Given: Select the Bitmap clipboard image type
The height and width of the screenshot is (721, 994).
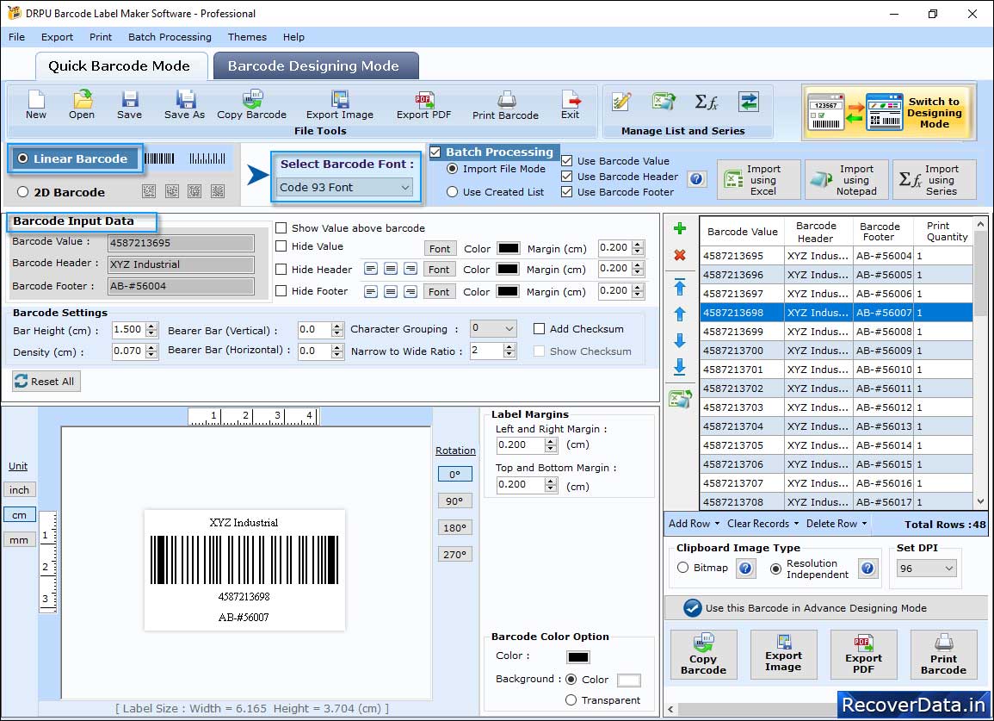Looking at the screenshot, I should click(x=682, y=568).
